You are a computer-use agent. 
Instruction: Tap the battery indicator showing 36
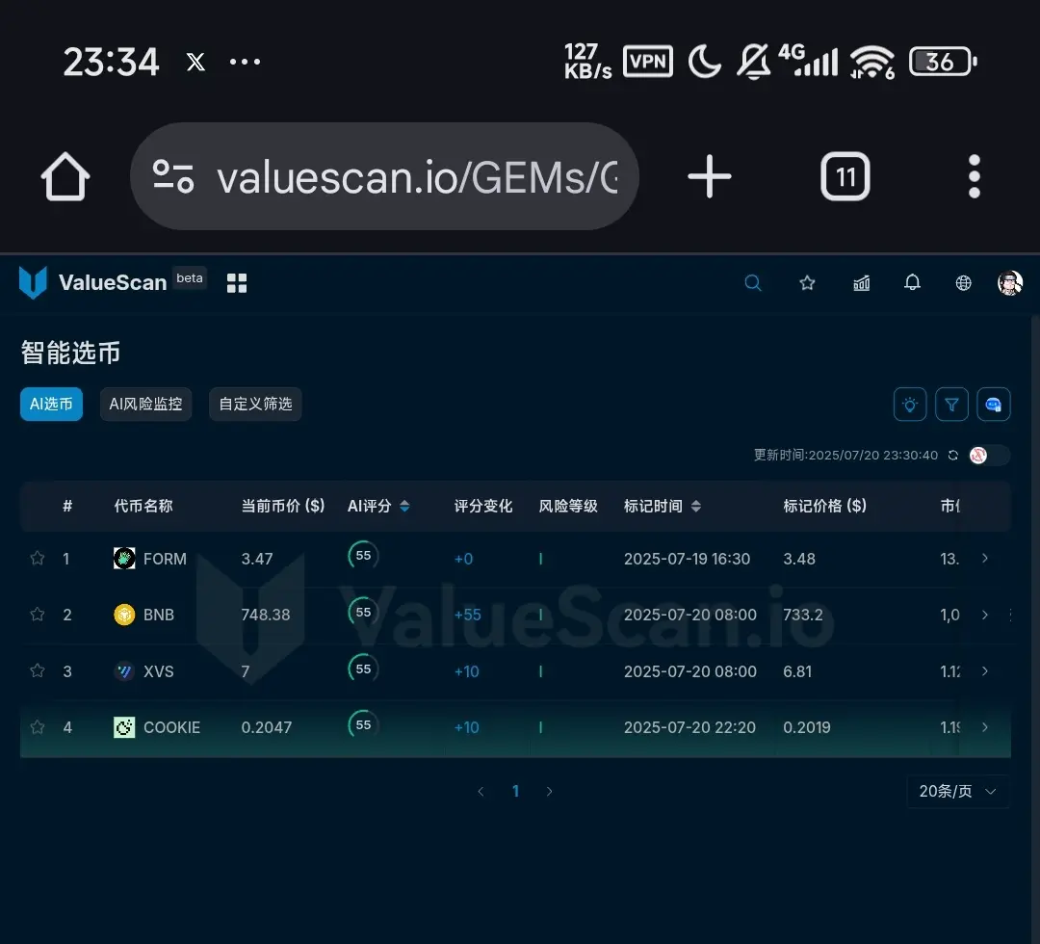pos(943,62)
